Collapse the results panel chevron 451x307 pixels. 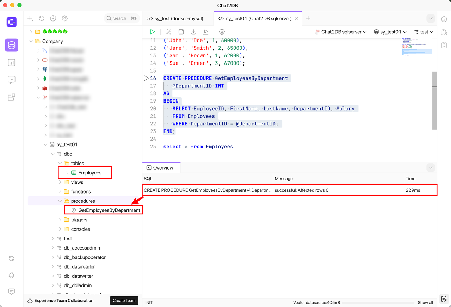point(431,168)
